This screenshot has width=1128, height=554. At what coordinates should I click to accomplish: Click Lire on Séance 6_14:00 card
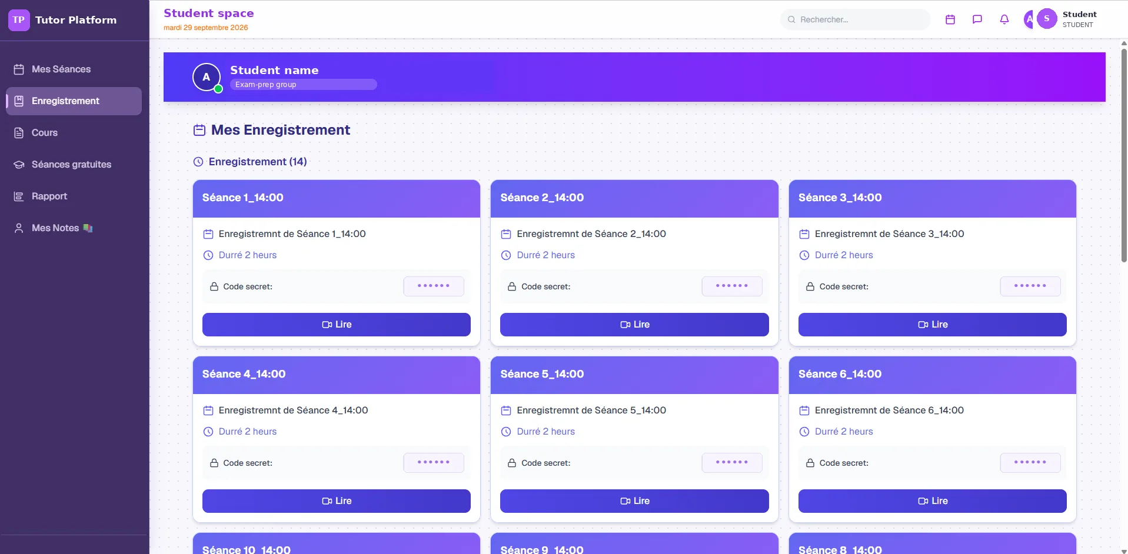(933, 501)
